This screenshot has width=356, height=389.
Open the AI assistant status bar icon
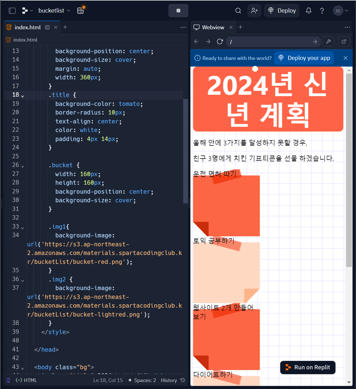[8, 380]
